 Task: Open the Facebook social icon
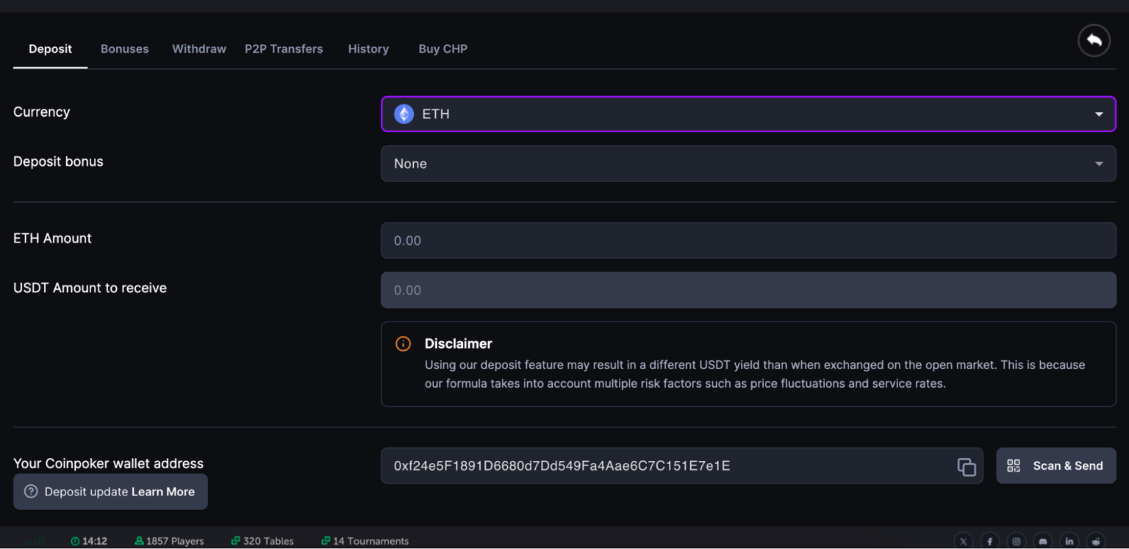coord(989,542)
